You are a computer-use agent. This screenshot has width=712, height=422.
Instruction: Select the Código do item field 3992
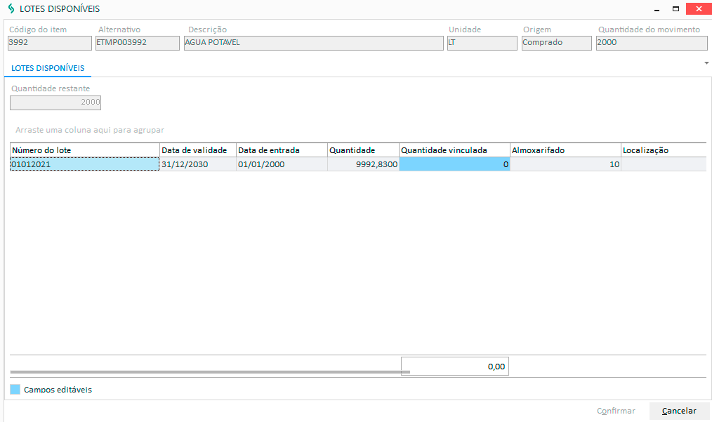pos(50,43)
